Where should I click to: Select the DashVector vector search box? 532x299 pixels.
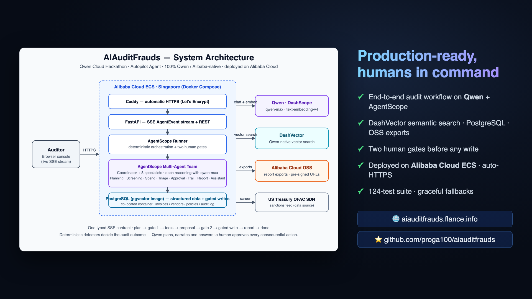pyautogui.click(x=292, y=138)
